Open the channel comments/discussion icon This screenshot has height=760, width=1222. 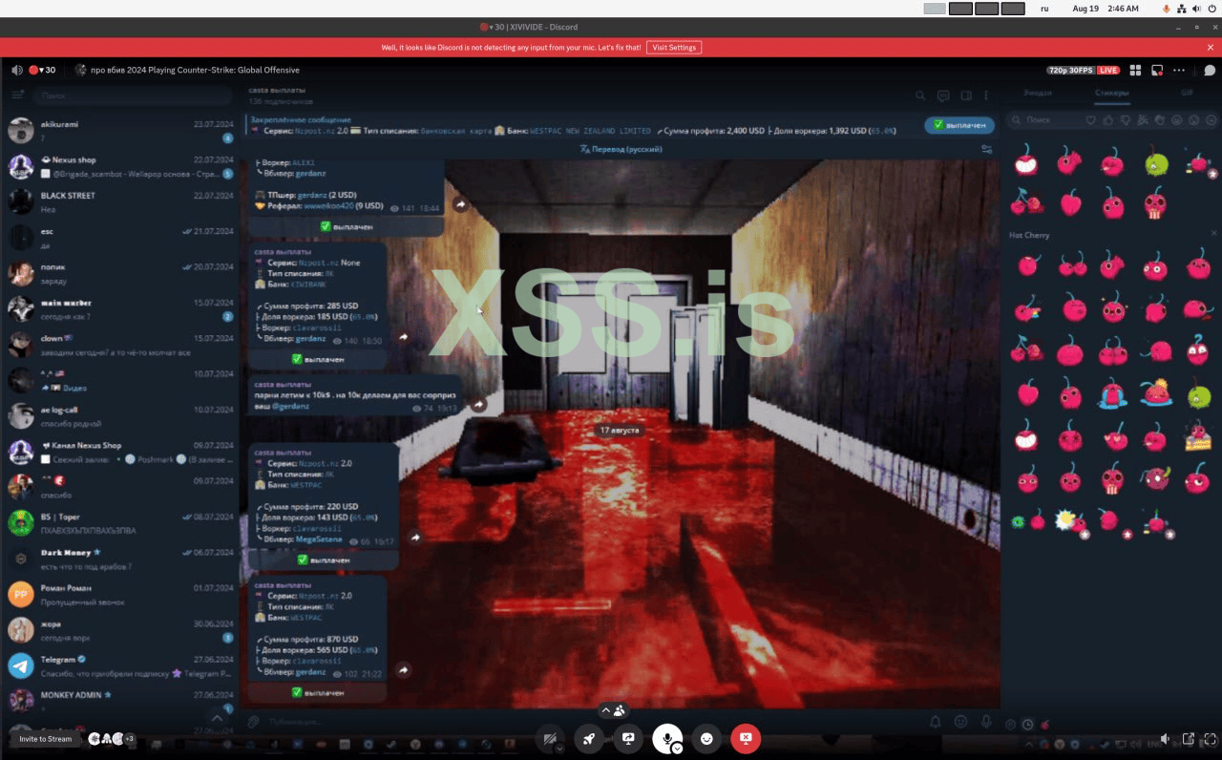point(943,95)
